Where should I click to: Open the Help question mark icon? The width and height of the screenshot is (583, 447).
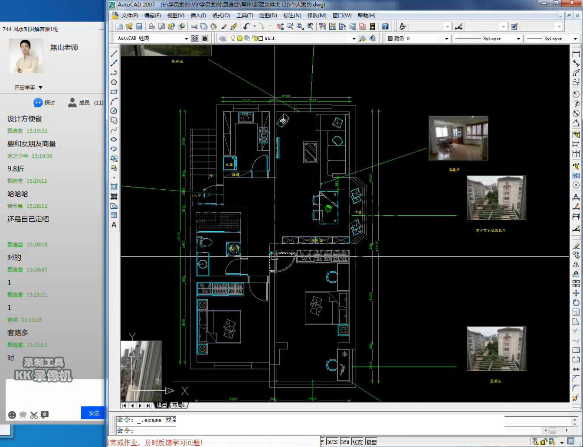385,26
